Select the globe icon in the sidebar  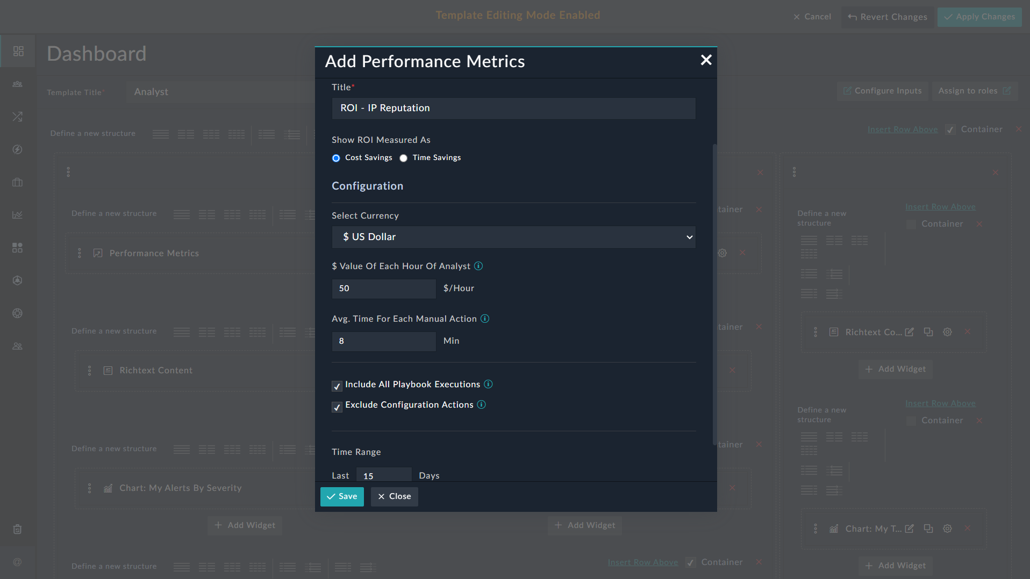coord(17,313)
